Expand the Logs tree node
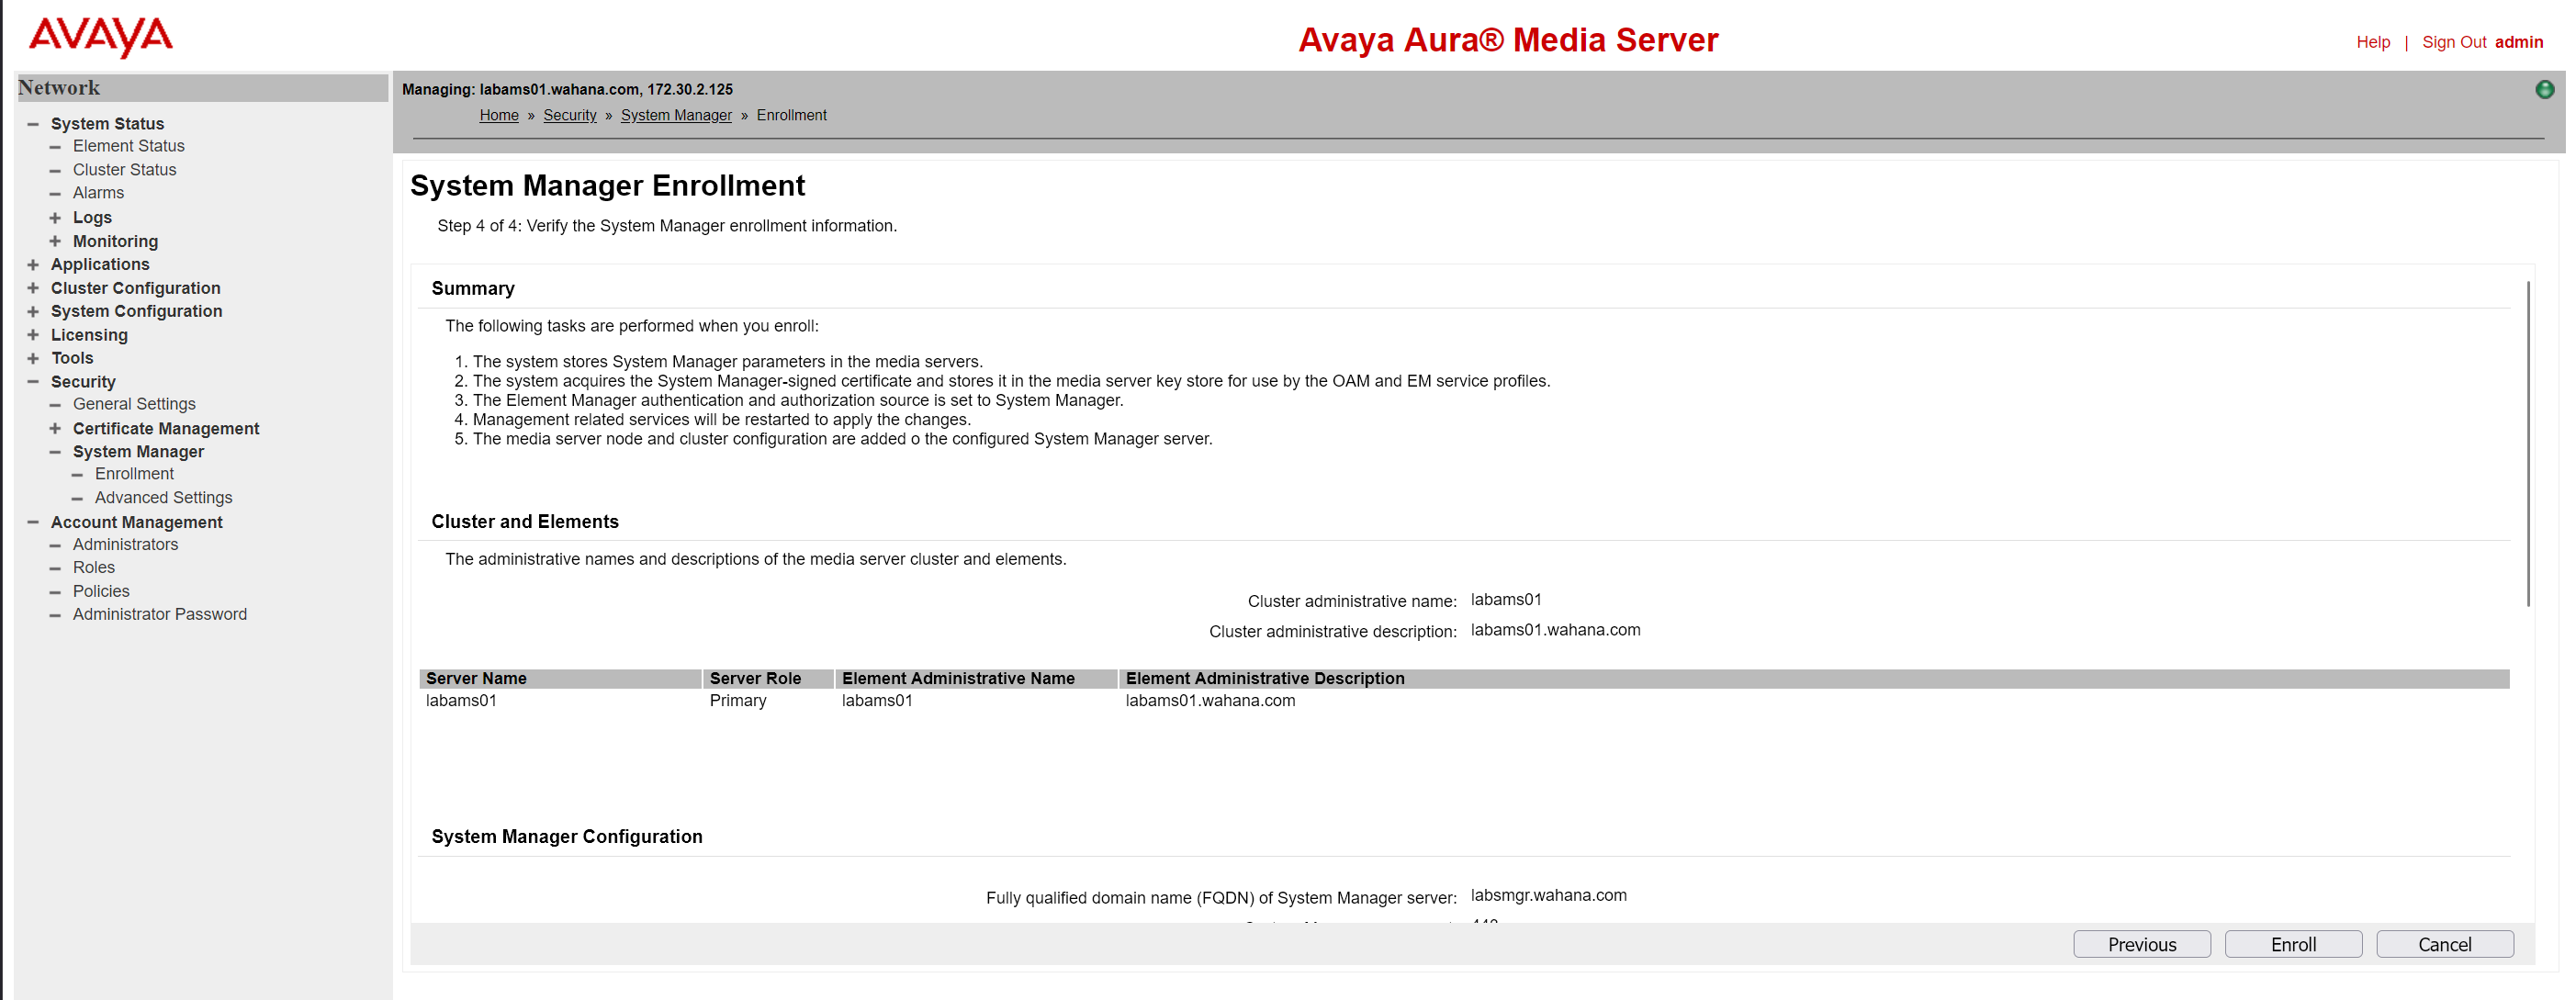Image resolution: width=2576 pixels, height=1000 pixels. [x=55, y=218]
